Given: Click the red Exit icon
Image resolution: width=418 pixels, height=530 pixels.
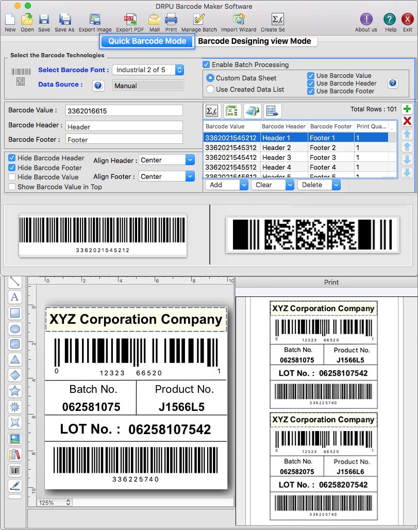Looking at the screenshot, I should (408, 19).
